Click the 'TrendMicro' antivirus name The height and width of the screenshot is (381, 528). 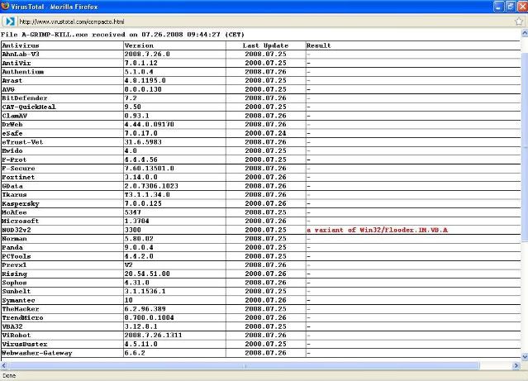[x=22, y=317]
